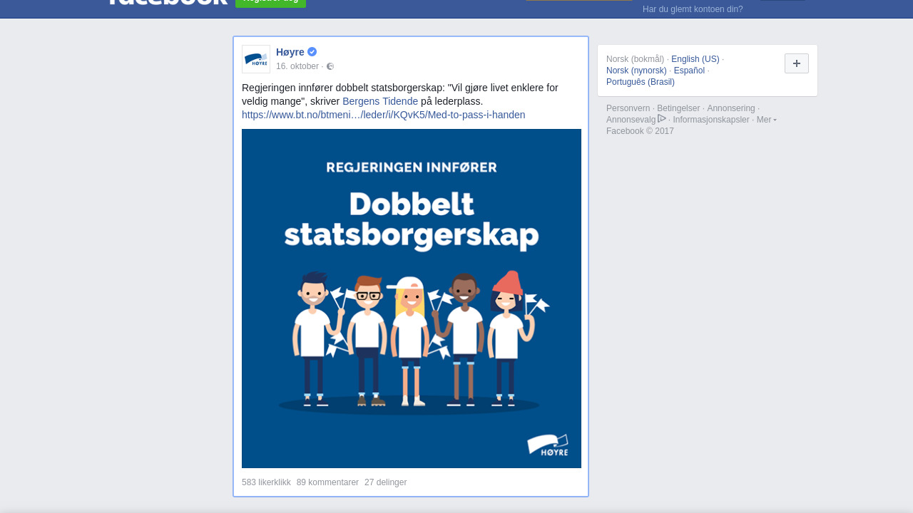This screenshot has width=913, height=513.
Task: Click the AdChoices triangle icon
Action: pyautogui.click(x=662, y=118)
